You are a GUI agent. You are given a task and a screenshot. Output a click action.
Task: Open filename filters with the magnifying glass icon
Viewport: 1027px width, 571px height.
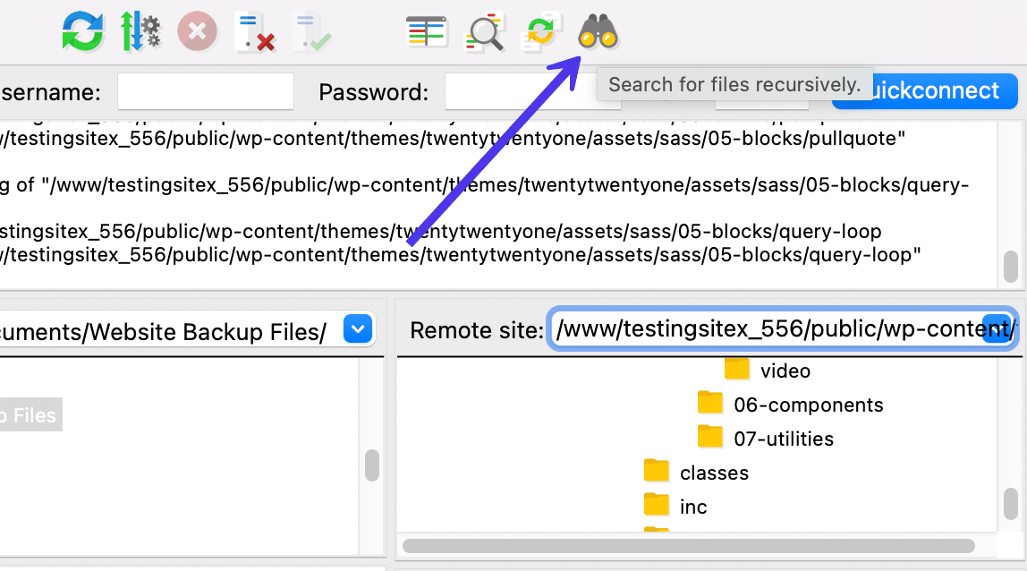pyautogui.click(x=484, y=32)
